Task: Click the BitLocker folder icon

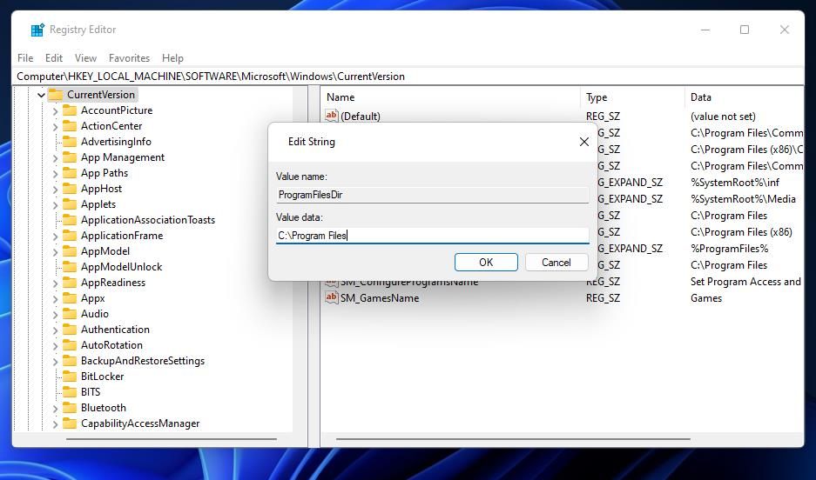Action: coord(70,377)
